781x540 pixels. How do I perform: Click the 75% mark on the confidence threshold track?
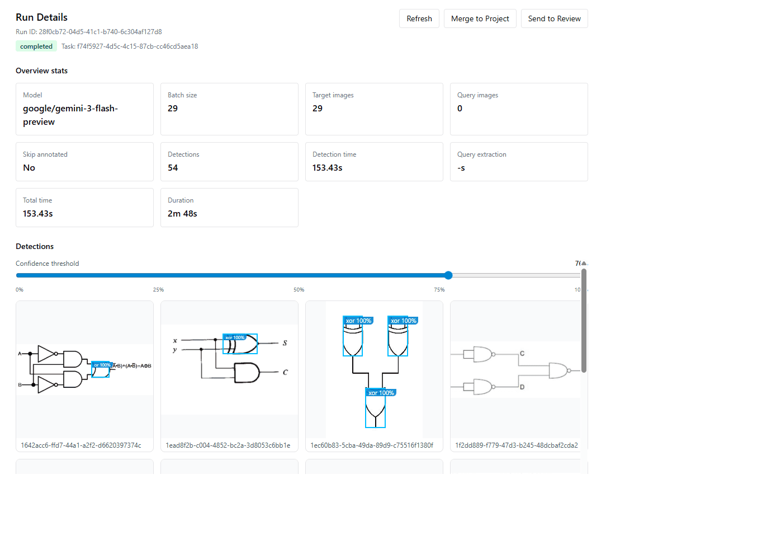point(439,275)
